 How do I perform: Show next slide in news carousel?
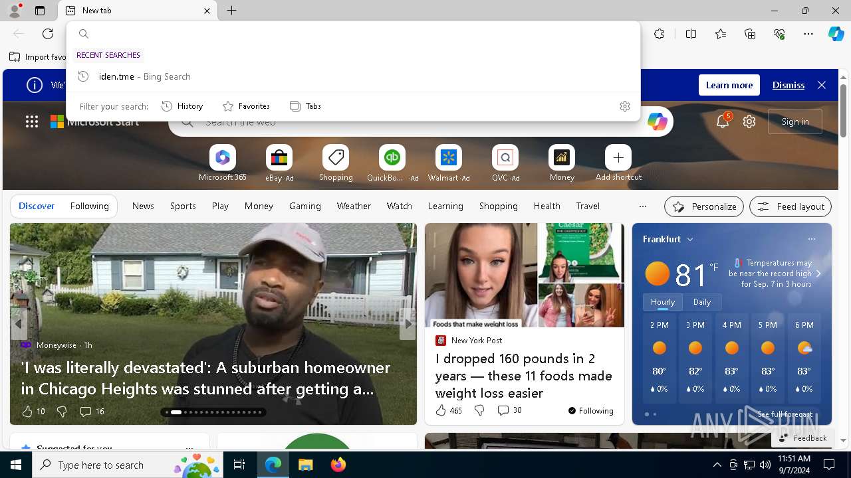click(x=408, y=324)
